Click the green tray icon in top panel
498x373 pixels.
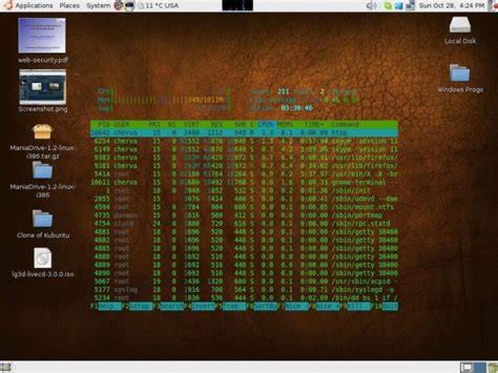coord(388,6)
